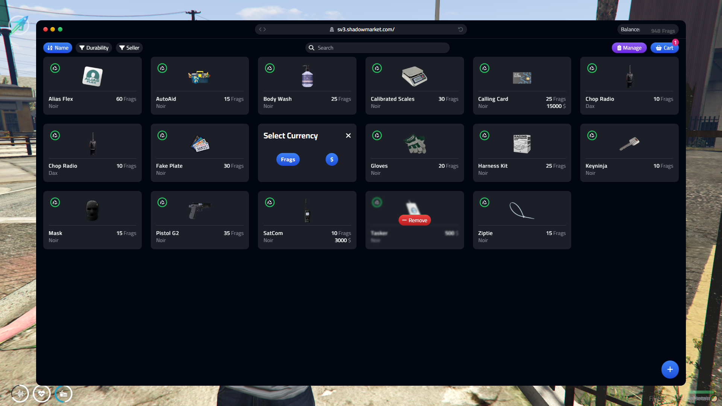Click the 'Body Wash' item name
Screen dimensions: 722x406
pyautogui.click(x=278, y=99)
